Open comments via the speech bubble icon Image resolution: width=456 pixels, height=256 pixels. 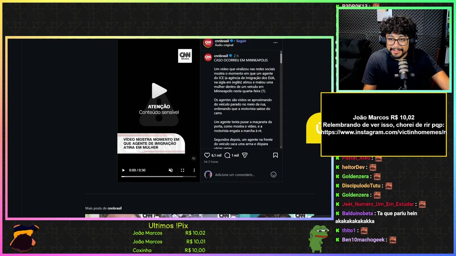(x=227, y=155)
